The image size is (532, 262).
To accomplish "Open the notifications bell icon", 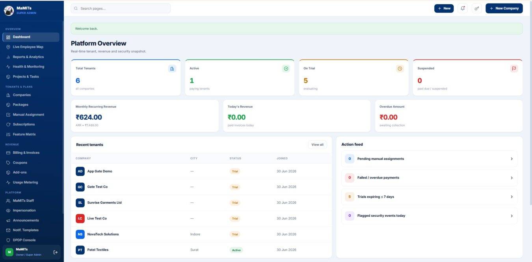I will point(463,8).
